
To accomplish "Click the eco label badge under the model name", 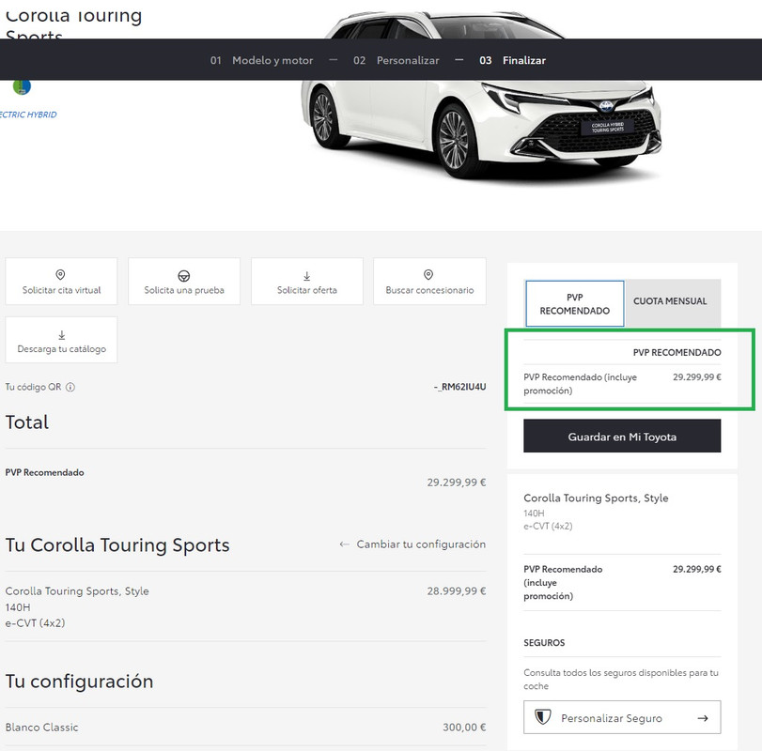I will [x=22, y=86].
